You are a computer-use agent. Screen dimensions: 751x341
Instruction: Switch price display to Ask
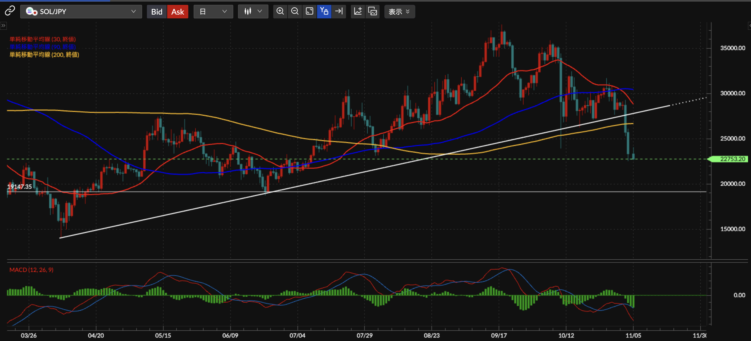(x=177, y=12)
